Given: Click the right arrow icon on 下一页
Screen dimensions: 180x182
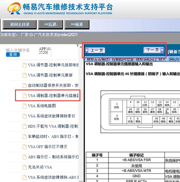Looking at the screenshot, I should 162,50.
